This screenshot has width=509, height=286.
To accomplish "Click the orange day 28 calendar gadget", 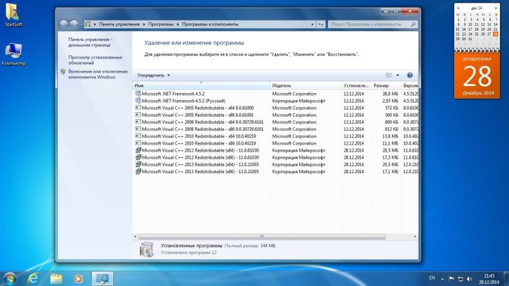I will tap(477, 76).
